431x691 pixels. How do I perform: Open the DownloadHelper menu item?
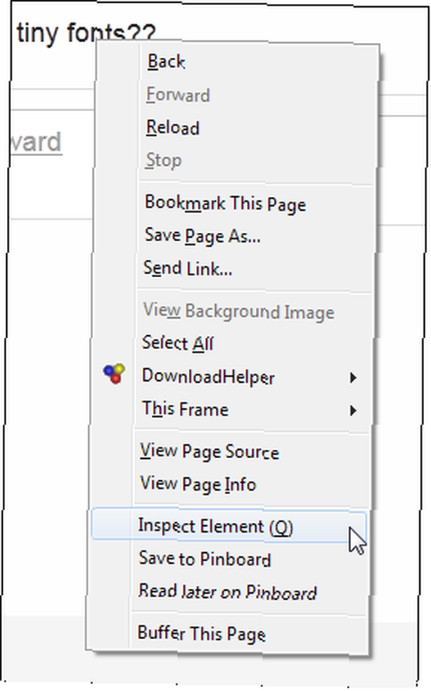coord(208,377)
